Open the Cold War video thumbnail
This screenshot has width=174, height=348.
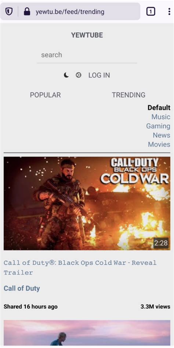(87, 204)
